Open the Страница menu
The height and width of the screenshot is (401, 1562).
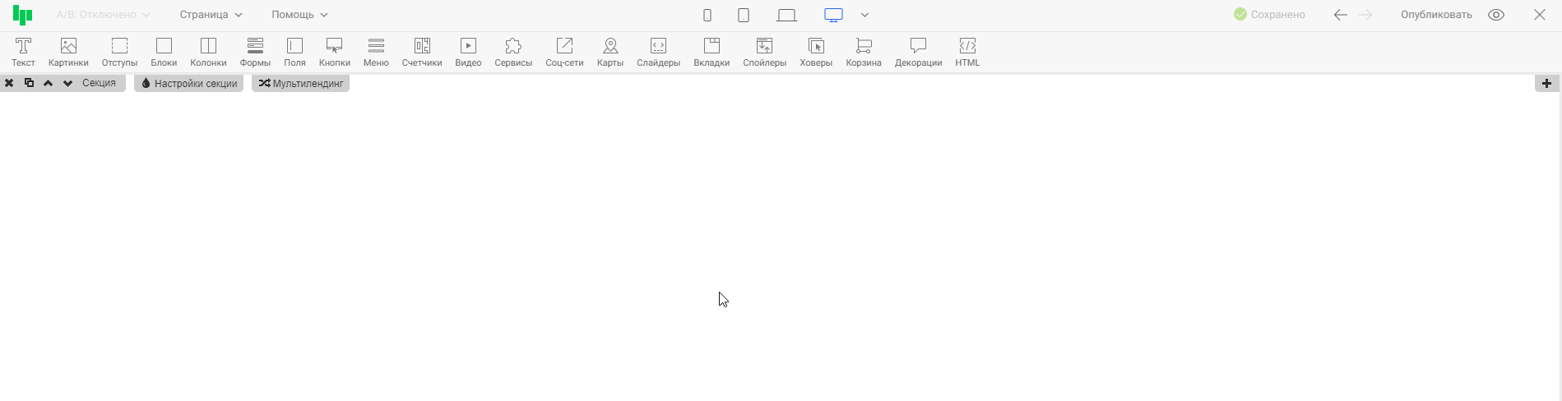click(211, 15)
